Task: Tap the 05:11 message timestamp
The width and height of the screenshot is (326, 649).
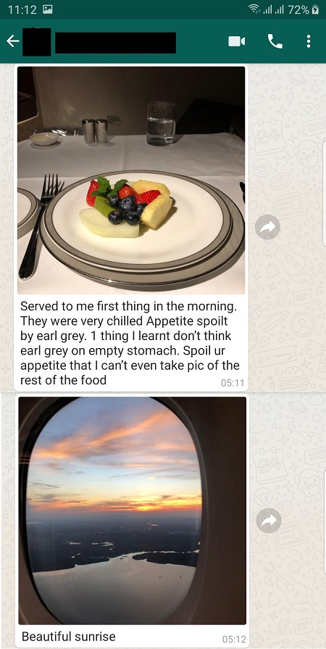Action: click(233, 383)
